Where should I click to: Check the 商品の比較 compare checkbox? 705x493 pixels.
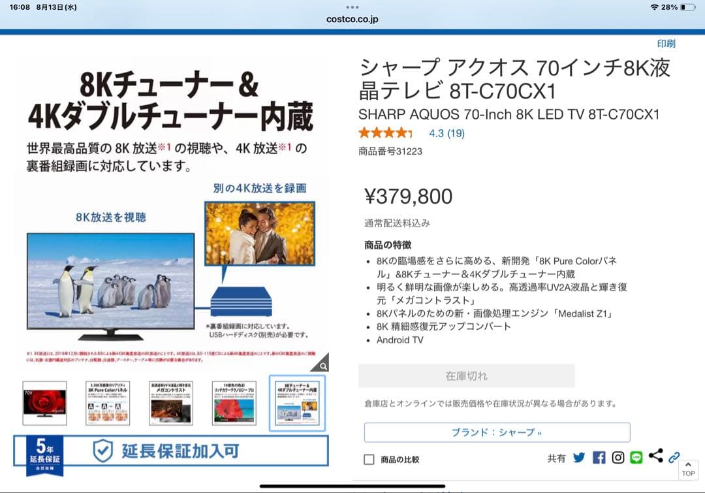click(x=369, y=459)
